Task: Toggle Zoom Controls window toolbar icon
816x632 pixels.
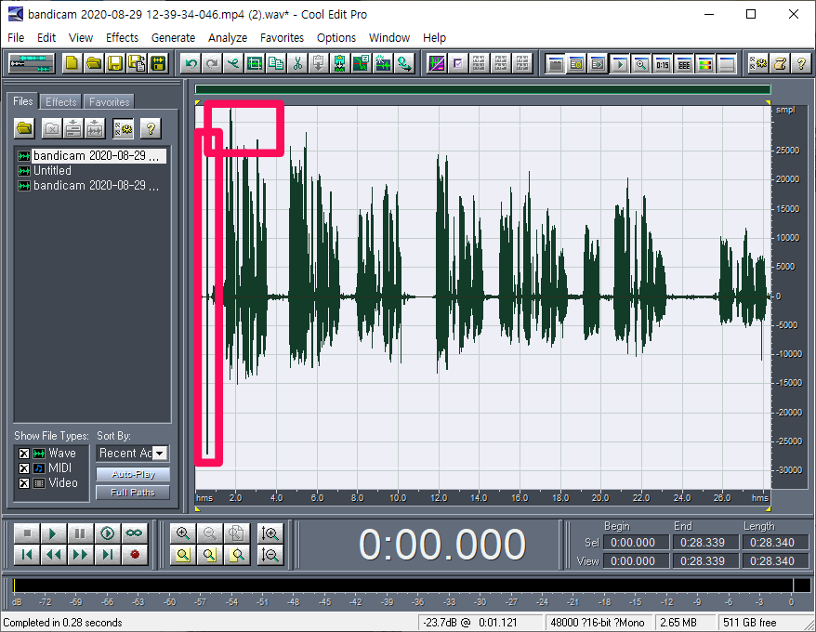Action: pos(640,63)
